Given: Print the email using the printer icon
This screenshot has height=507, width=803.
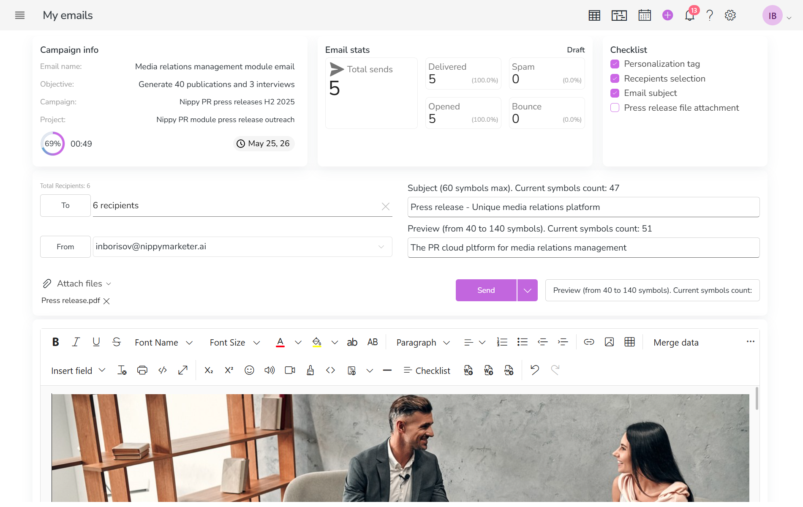Looking at the screenshot, I should [x=142, y=371].
